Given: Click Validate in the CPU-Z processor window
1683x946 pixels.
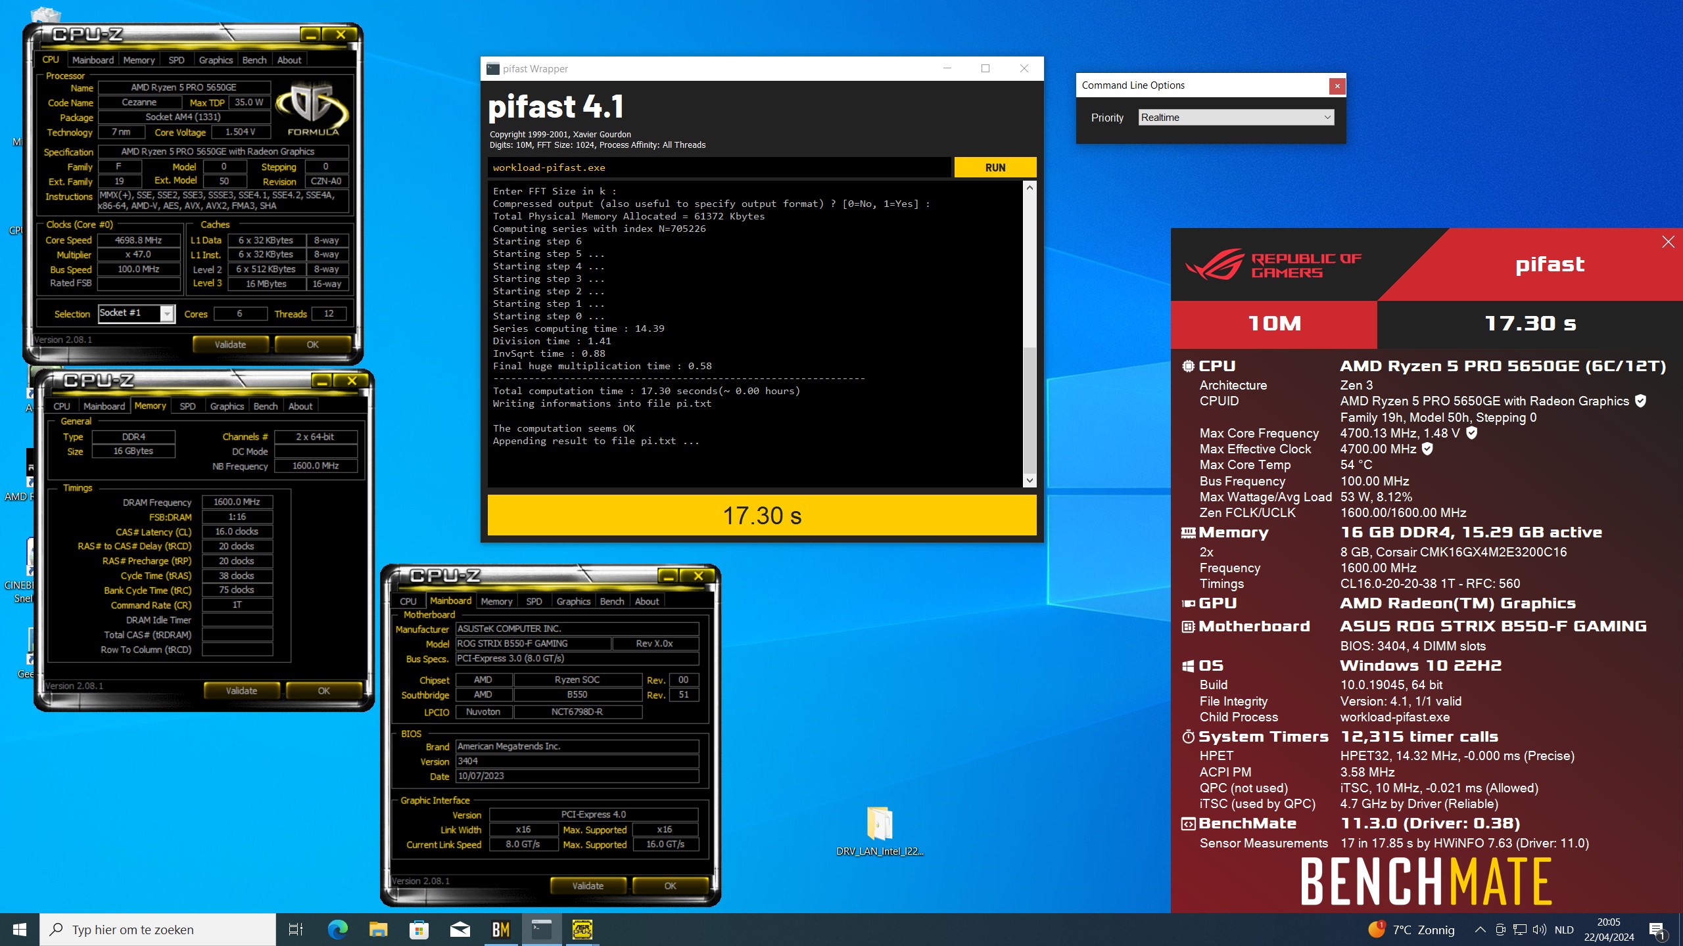Looking at the screenshot, I should [230, 344].
